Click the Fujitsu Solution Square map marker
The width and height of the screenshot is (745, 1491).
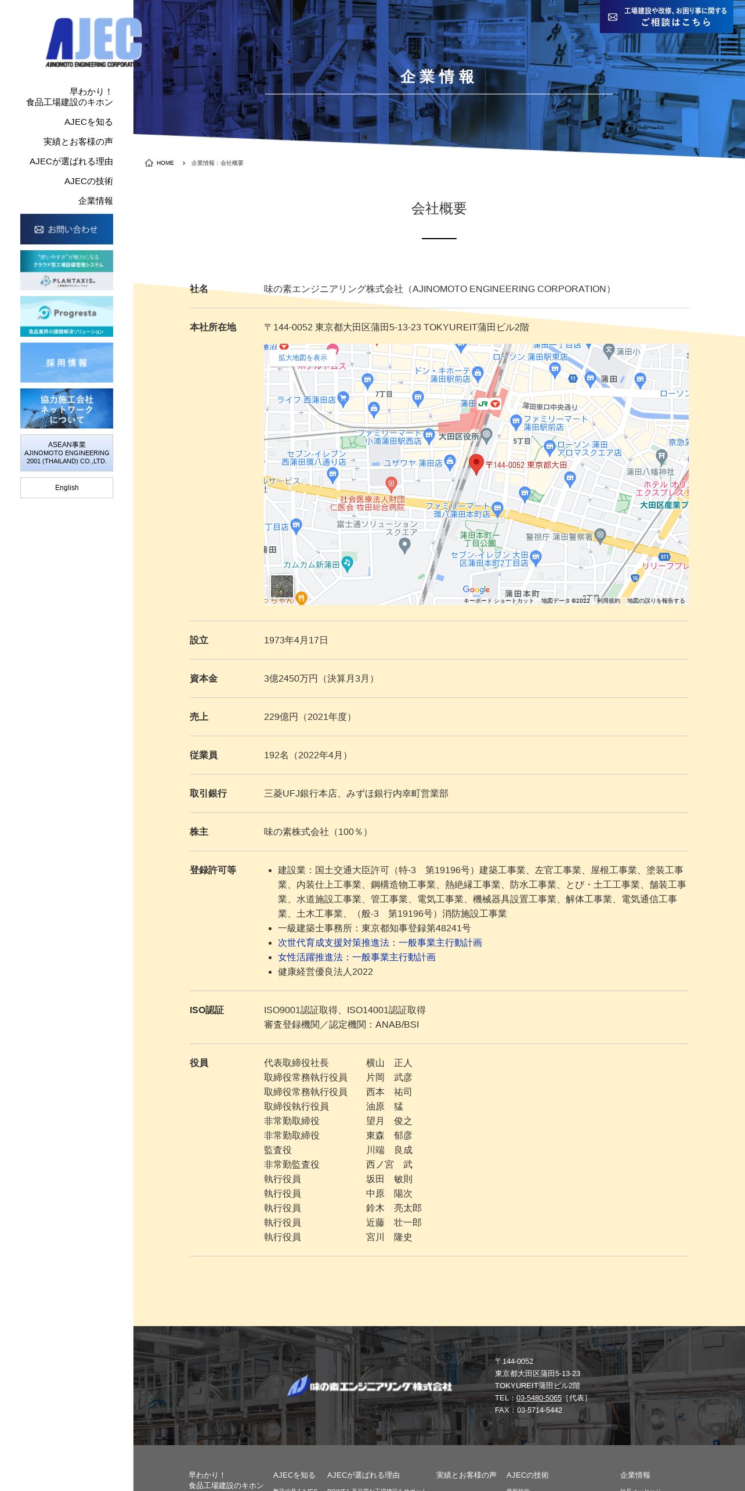405,545
